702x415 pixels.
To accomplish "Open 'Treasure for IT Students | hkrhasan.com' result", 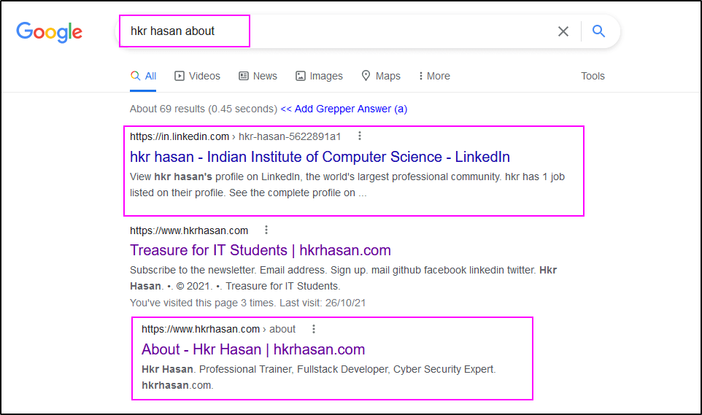I will coord(260,250).
